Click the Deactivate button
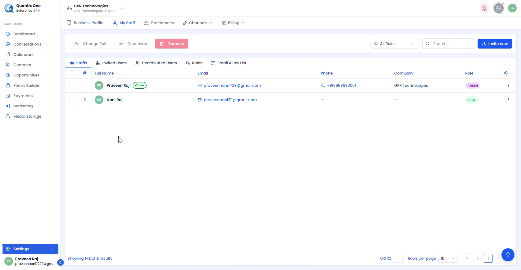The height and width of the screenshot is (270, 521). pyautogui.click(x=134, y=44)
